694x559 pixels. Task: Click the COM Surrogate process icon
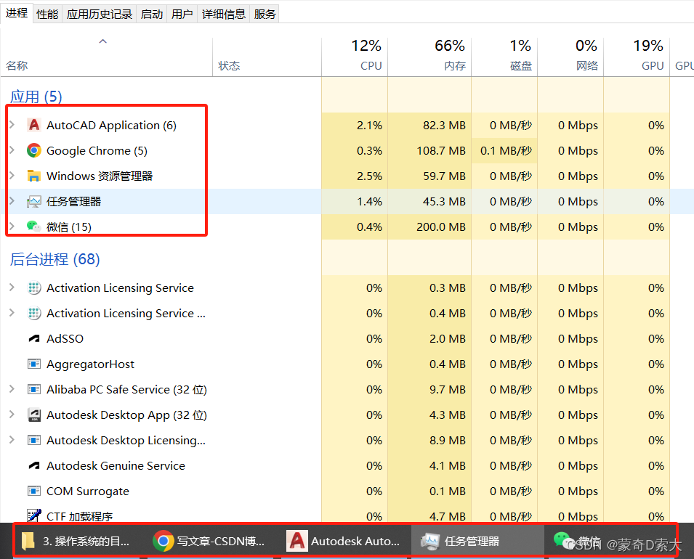point(34,491)
